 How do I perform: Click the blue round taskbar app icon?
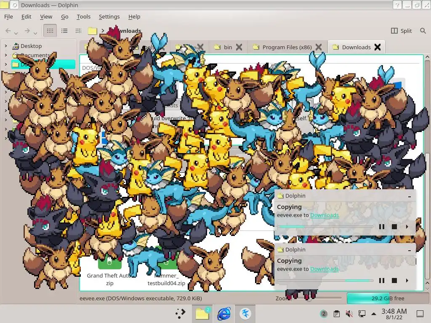pyautogui.click(x=245, y=314)
